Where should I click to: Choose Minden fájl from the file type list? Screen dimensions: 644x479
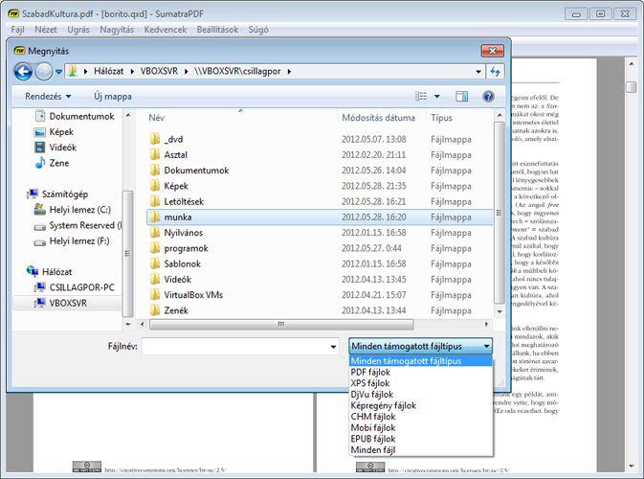click(x=421, y=450)
